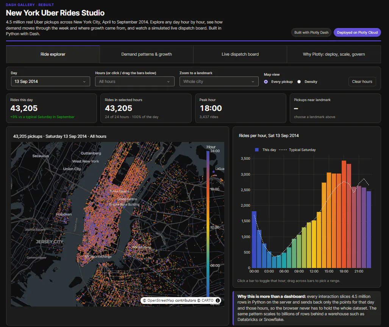Toggle the 18:00 peak bar in the chart
The image size is (389, 327).
pos(344,214)
